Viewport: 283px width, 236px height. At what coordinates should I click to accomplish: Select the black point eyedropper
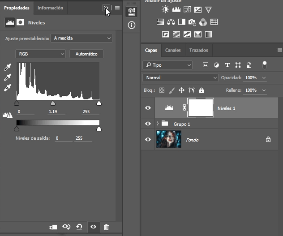point(8,67)
